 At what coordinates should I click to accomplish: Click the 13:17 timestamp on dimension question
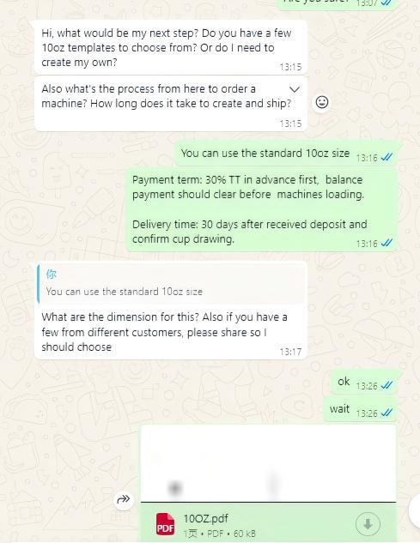[290, 352]
